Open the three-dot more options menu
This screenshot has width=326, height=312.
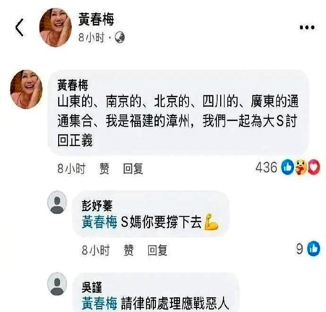307,27
